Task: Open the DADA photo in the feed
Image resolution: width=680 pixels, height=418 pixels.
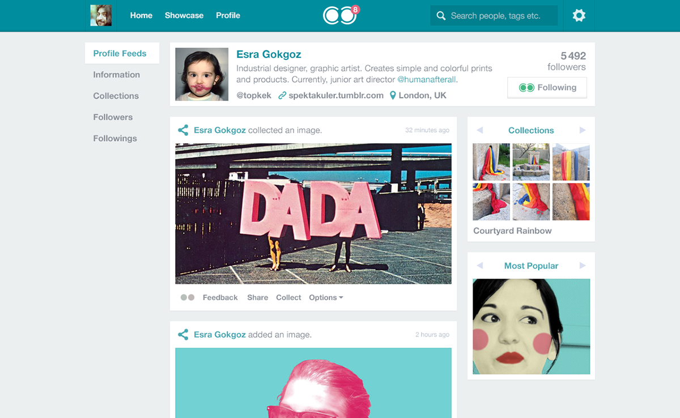Action: [x=313, y=214]
